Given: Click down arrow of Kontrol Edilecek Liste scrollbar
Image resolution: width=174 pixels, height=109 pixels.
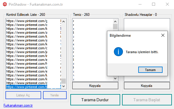Looking at the screenshot, I should pos(64,86).
